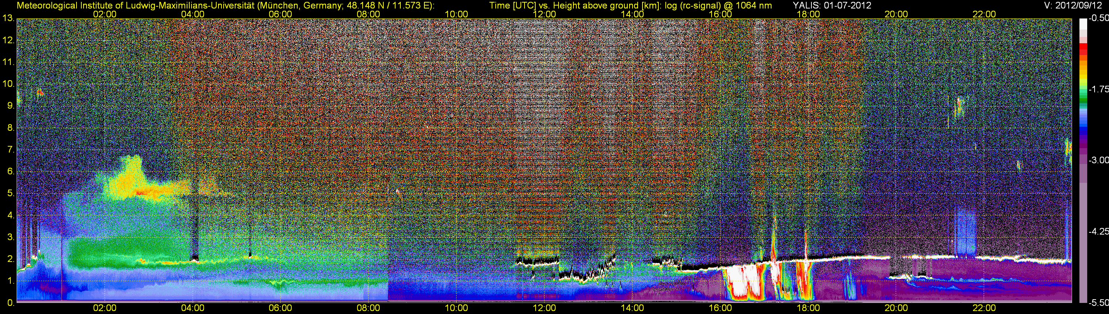This screenshot has width=1109, height=314.
Task: Click the -3.00 color scale value
Action: coord(1098,160)
